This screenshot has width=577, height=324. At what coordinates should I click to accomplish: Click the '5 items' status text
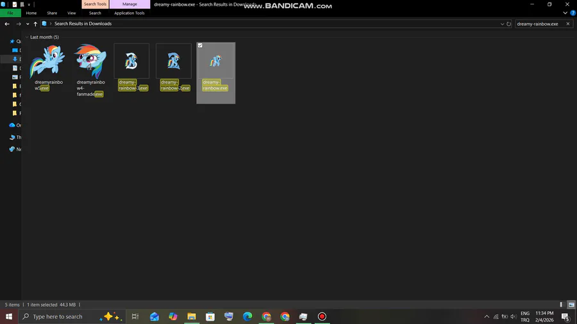pyautogui.click(x=12, y=305)
